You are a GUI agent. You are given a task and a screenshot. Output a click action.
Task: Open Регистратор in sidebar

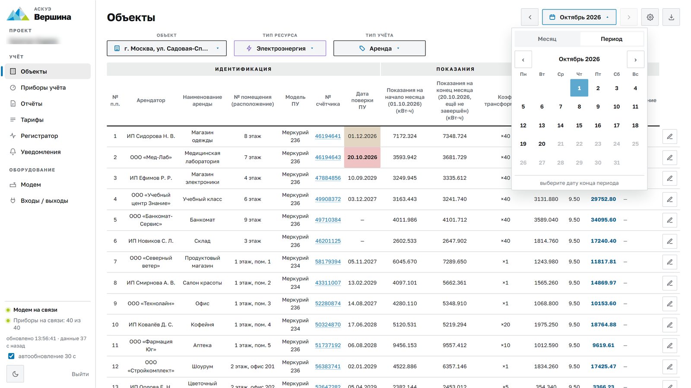pyautogui.click(x=48, y=136)
